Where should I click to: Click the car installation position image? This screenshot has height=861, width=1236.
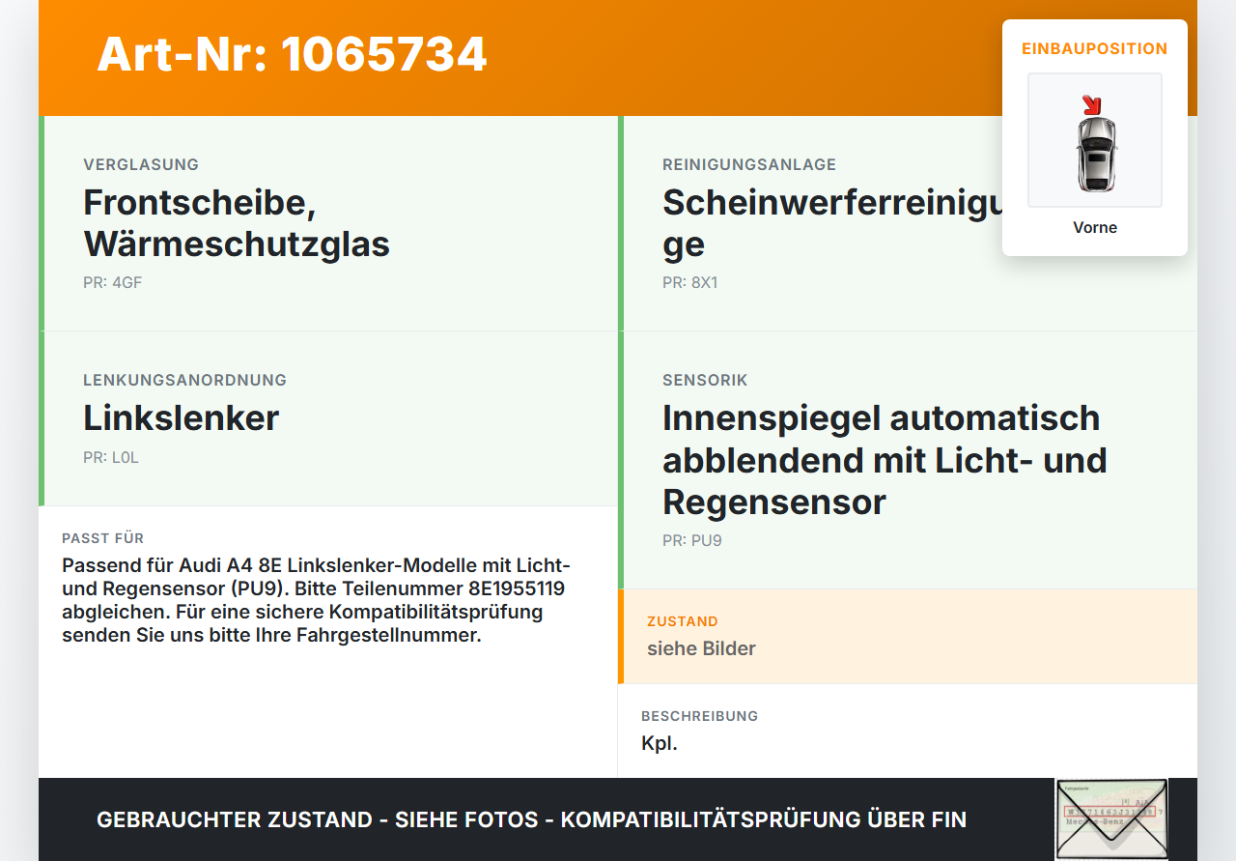pos(1095,140)
